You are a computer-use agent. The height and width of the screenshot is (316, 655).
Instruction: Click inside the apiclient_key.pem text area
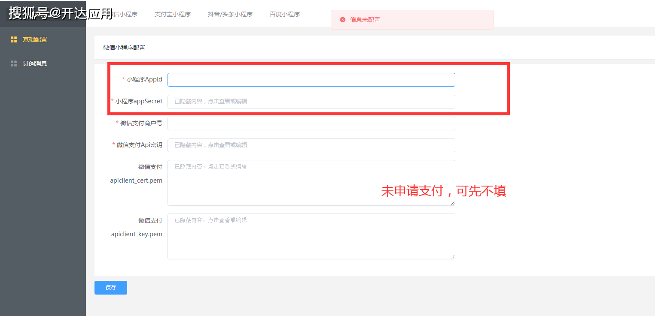311,236
